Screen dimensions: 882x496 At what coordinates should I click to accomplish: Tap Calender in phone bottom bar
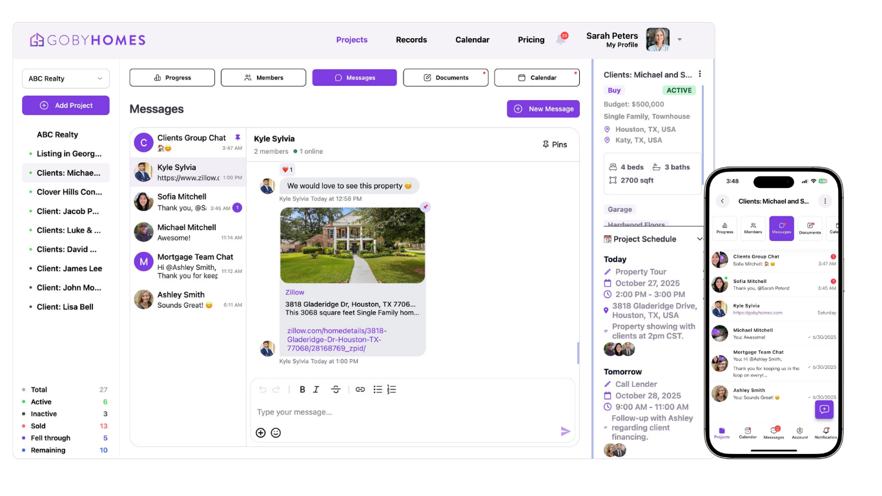(748, 433)
